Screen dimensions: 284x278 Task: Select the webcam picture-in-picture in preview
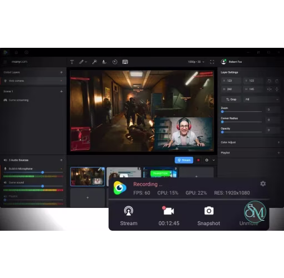click(x=184, y=133)
